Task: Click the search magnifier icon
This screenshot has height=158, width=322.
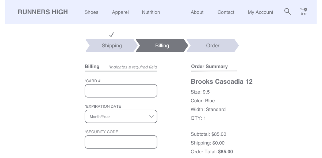Action: pyautogui.click(x=287, y=12)
